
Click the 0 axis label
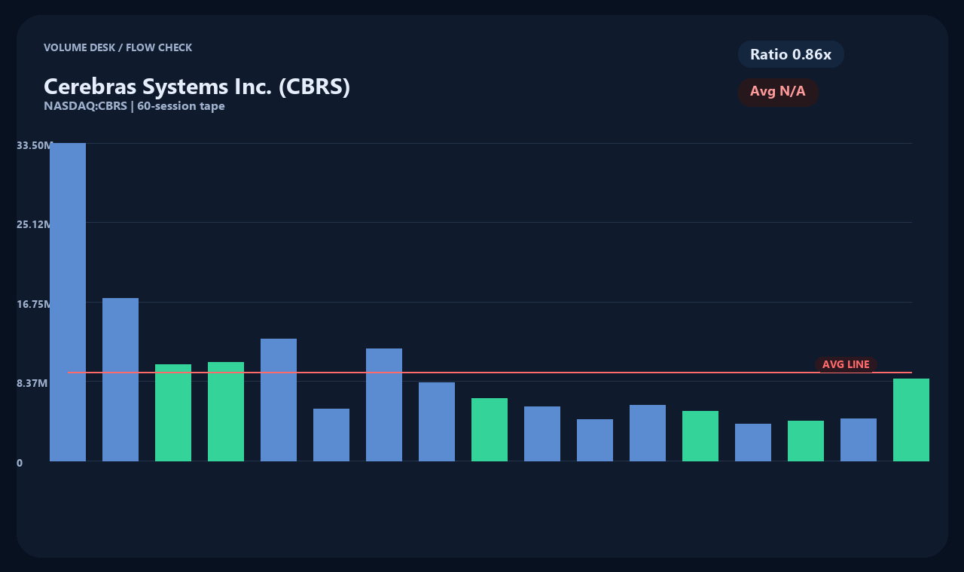point(20,463)
